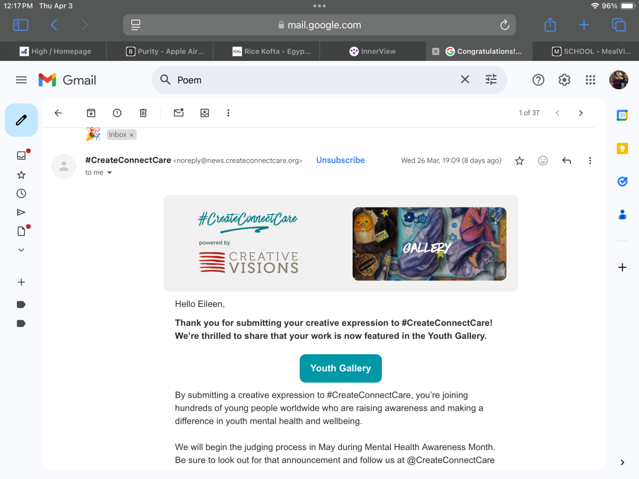Go back to search results list
Image resolution: width=639 pixels, height=479 pixels.
pyautogui.click(x=58, y=113)
